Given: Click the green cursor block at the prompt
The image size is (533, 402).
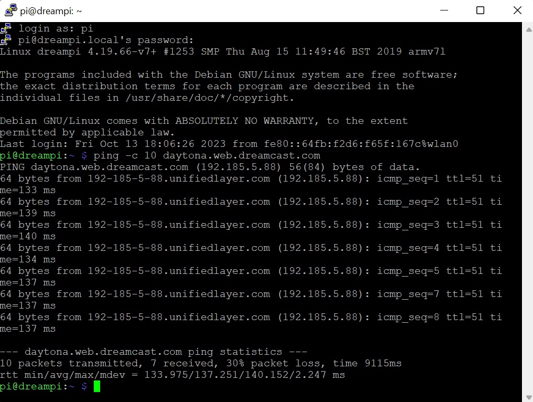Looking at the screenshot, I should (97, 386).
